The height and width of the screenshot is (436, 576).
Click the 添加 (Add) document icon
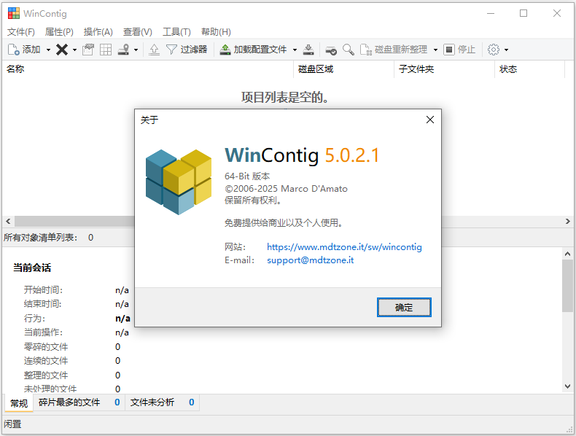[x=13, y=50]
